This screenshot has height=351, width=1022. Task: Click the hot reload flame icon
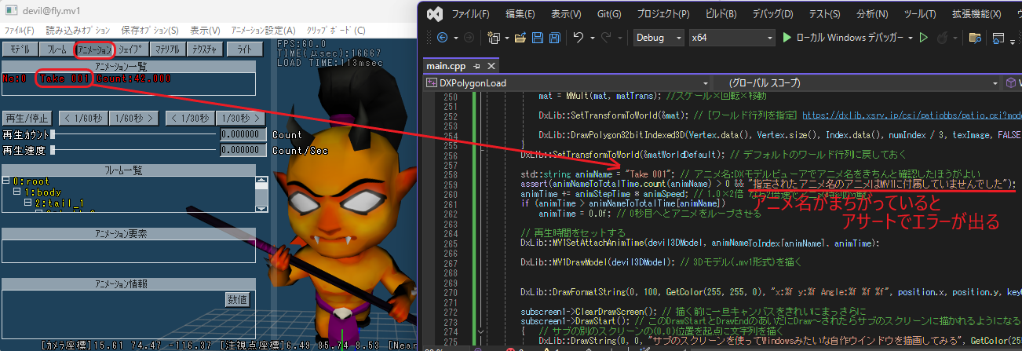pyautogui.click(x=942, y=38)
